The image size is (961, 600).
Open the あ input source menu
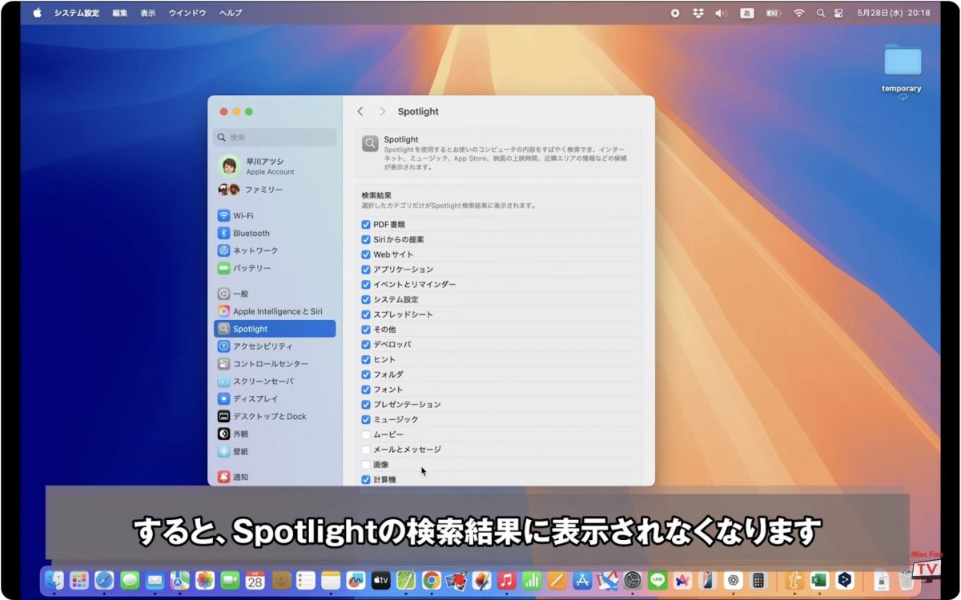pos(746,13)
